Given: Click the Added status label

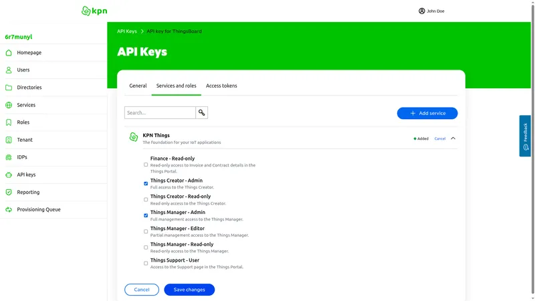Looking at the screenshot, I should (x=421, y=138).
